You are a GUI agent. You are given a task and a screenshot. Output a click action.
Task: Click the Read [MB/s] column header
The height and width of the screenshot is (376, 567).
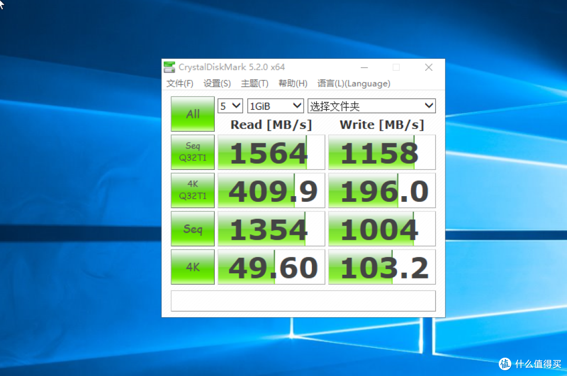[271, 125]
